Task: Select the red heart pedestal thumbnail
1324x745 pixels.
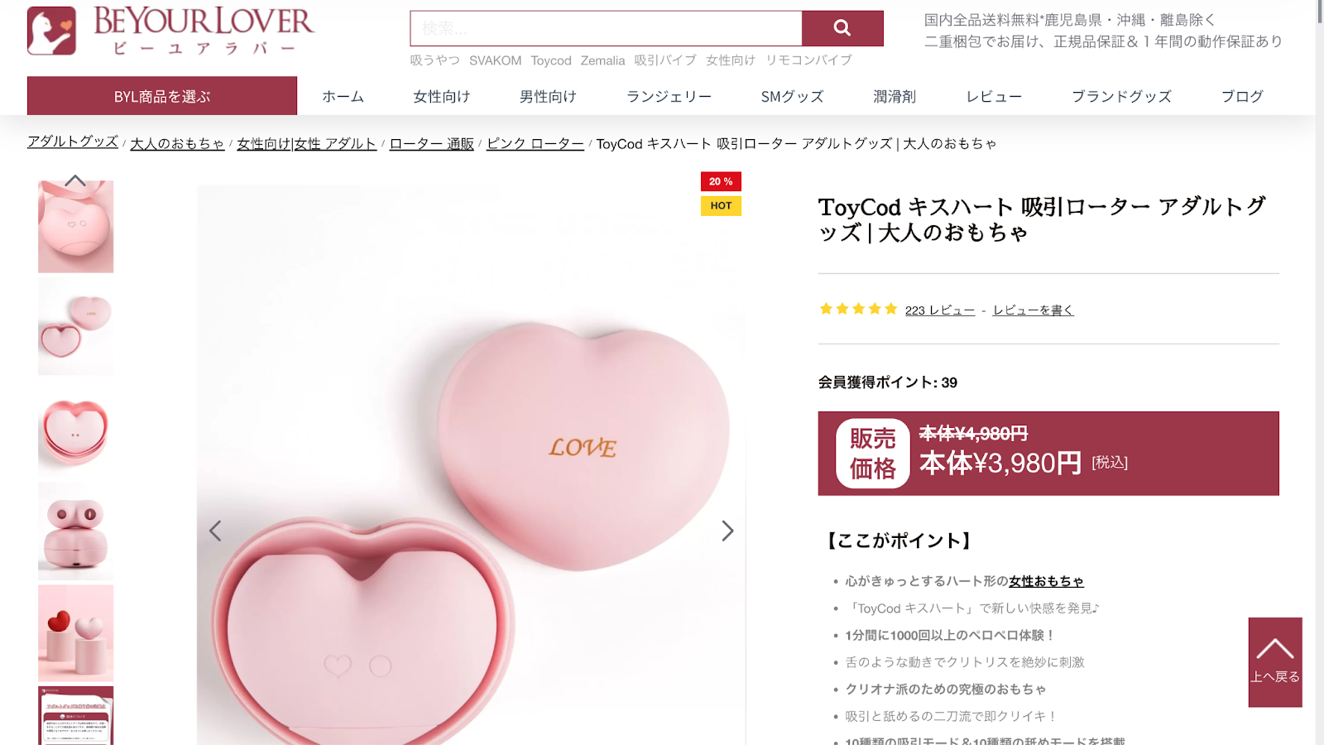Action: click(75, 633)
